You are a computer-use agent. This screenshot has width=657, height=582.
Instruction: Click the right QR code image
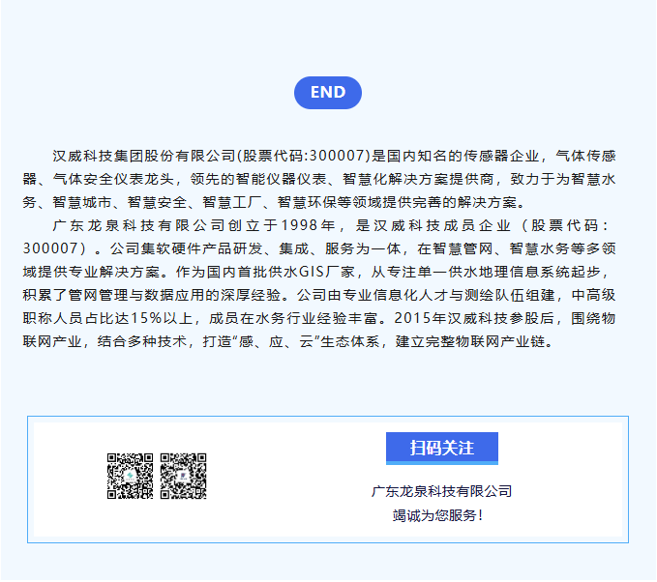pos(184,476)
